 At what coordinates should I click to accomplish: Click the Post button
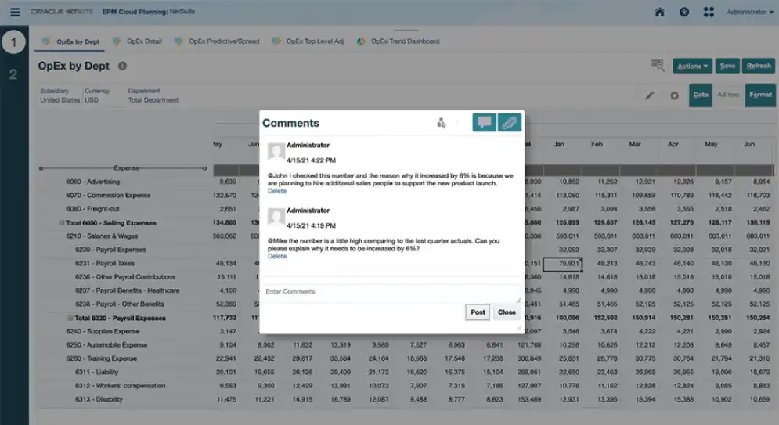pyautogui.click(x=478, y=312)
